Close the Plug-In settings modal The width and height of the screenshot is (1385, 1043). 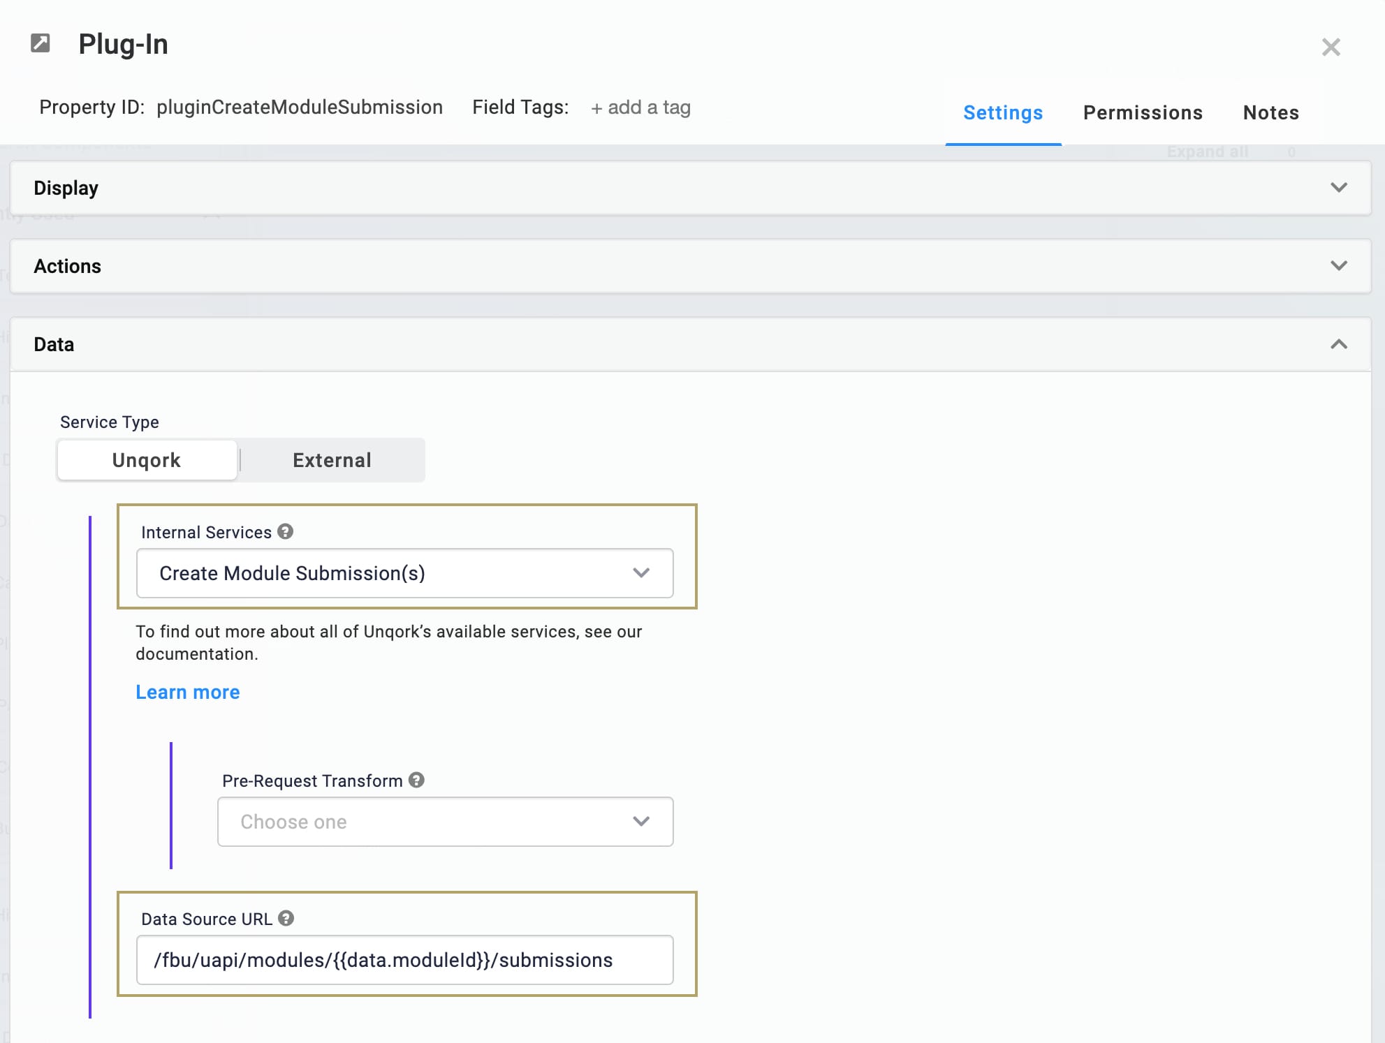point(1331,47)
